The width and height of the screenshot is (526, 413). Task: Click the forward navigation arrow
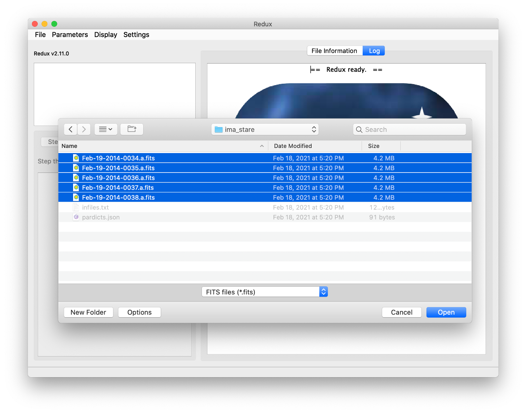tap(84, 129)
